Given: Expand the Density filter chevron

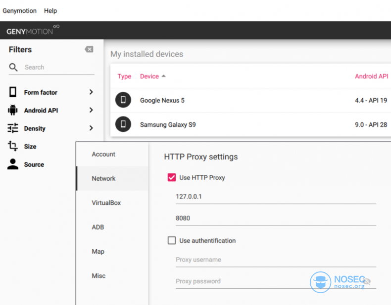Looking at the screenshot, I should 91,128.
